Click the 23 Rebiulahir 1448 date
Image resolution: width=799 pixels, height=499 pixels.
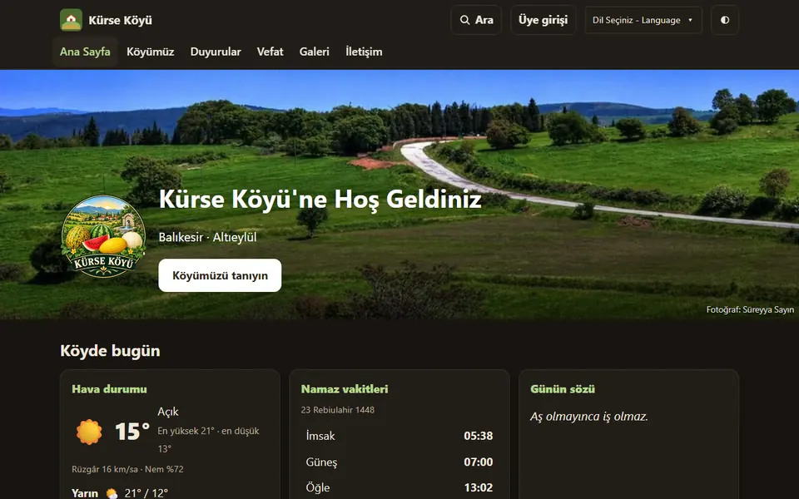(x=338, y=410)
